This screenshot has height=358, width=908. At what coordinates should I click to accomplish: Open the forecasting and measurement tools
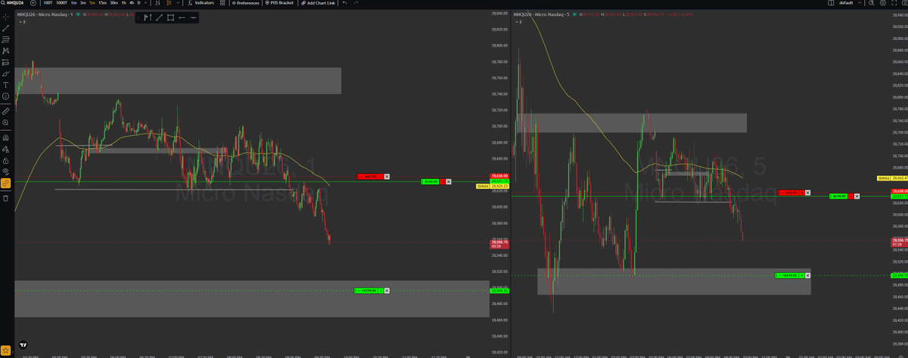click(x=5, y=62)
